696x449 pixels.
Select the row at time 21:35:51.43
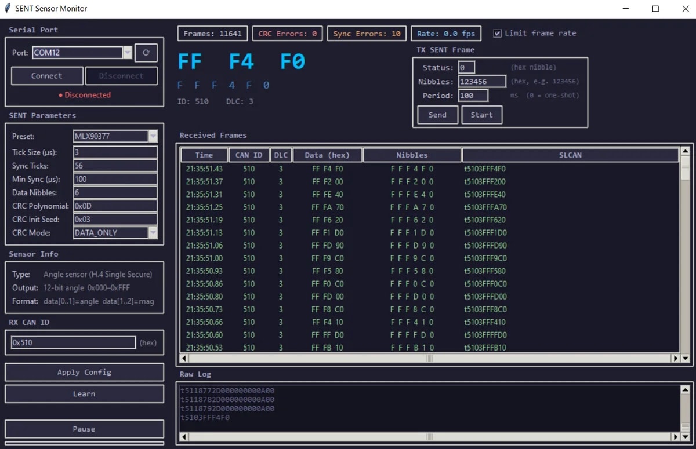point(429,169)
